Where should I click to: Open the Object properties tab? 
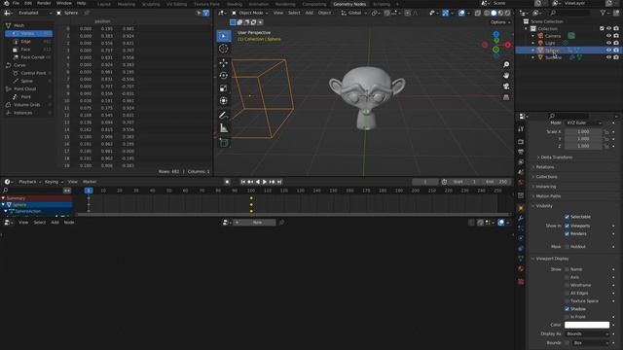pos(521,208)
